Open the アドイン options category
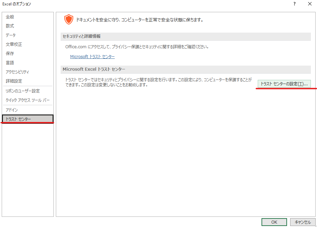Screen dimensions: 317x227 pyautogui.click(x=28, y=110)
